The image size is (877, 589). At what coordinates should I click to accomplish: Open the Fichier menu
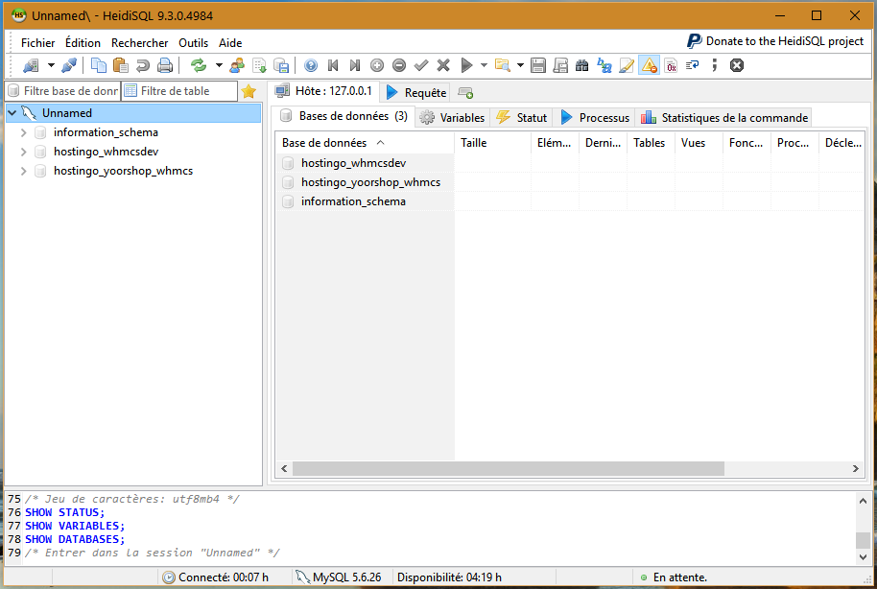coord(38,43)
